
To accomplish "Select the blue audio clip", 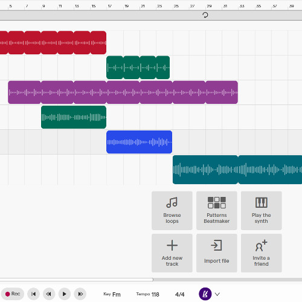I will [x=139, y=142].
